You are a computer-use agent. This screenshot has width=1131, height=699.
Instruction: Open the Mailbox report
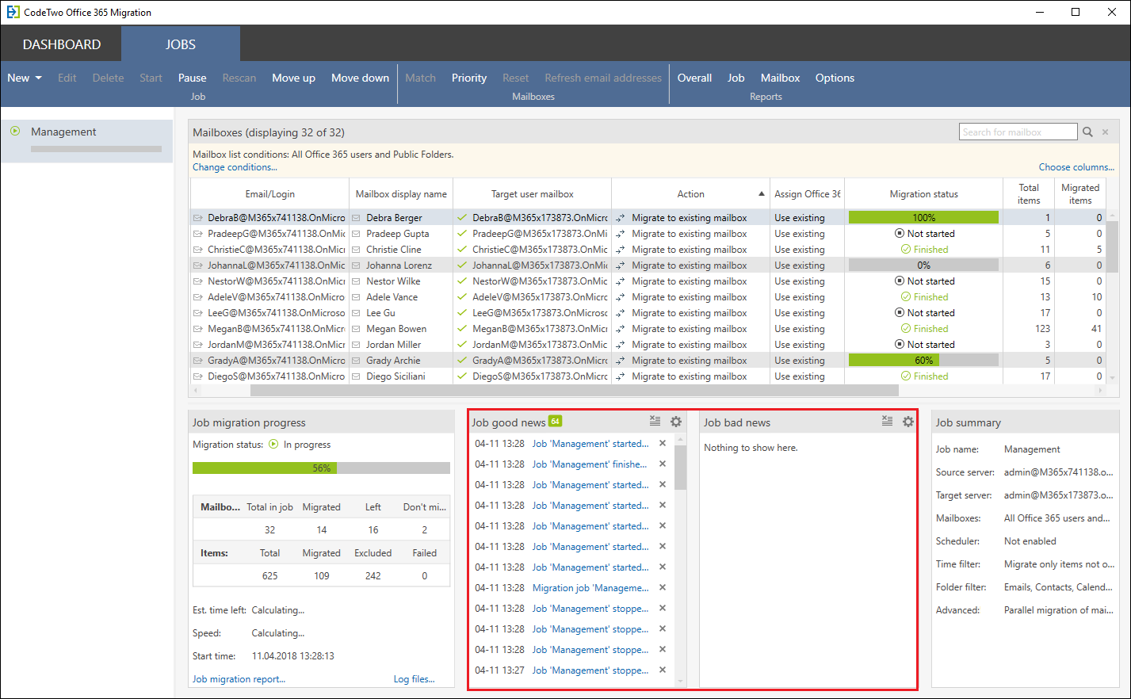pos(780,78)
